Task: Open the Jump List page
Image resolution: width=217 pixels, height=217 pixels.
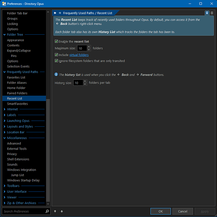Action: 17,175
